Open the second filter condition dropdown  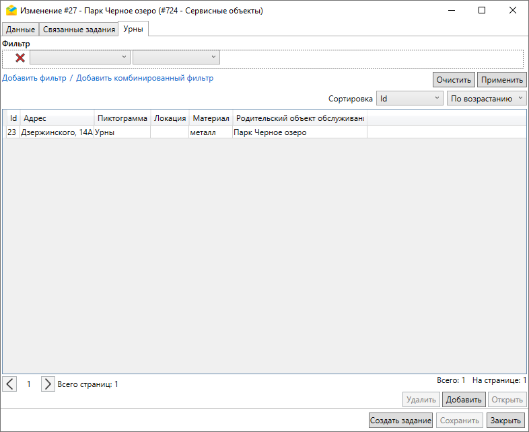(x=176, y=58)
